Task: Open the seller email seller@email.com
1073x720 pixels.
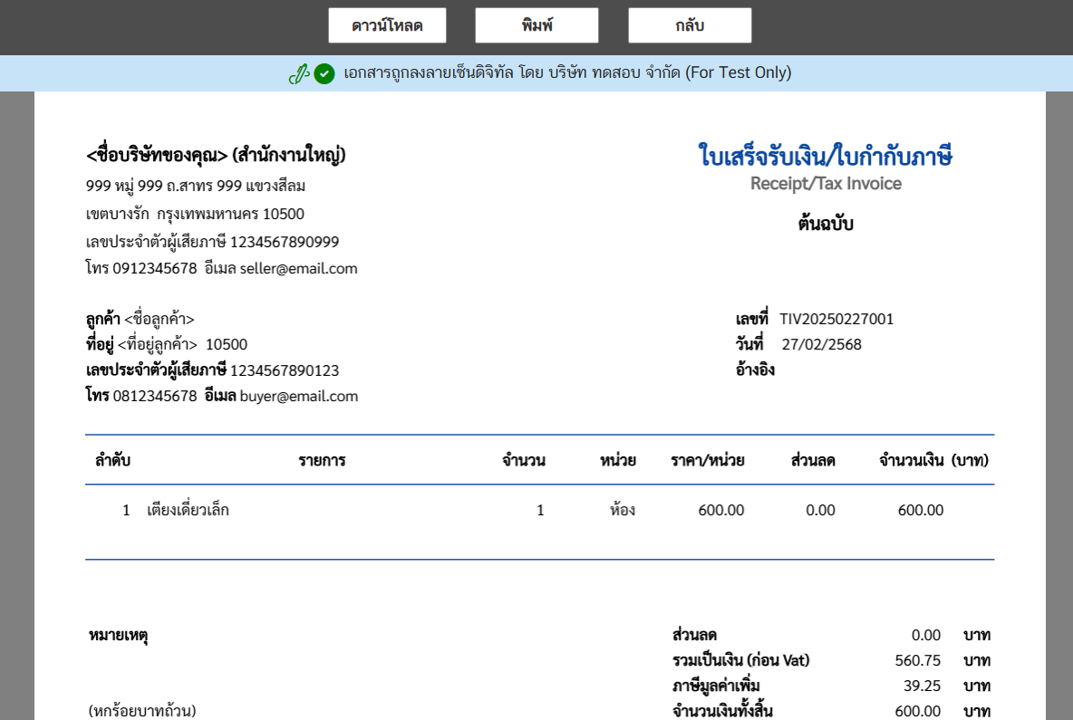Action: pyautogui.click(x=298, y=268)
